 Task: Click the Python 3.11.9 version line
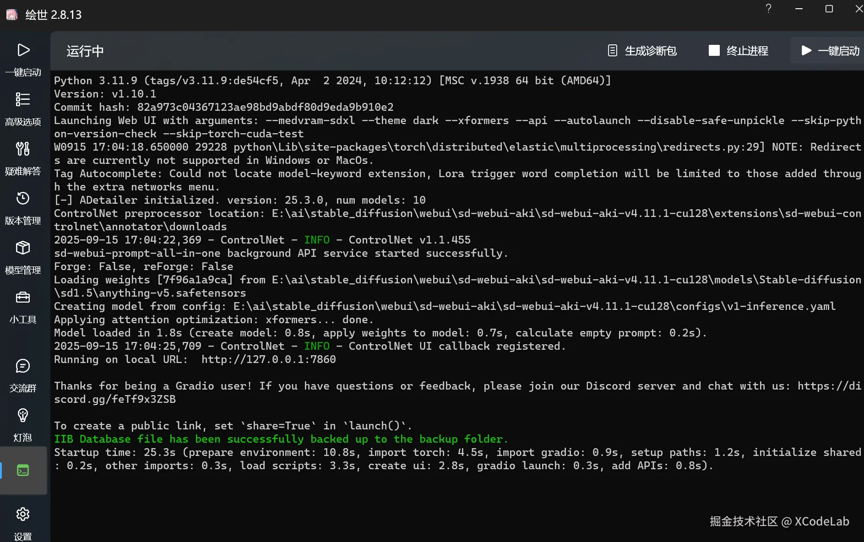click(332, 81)
